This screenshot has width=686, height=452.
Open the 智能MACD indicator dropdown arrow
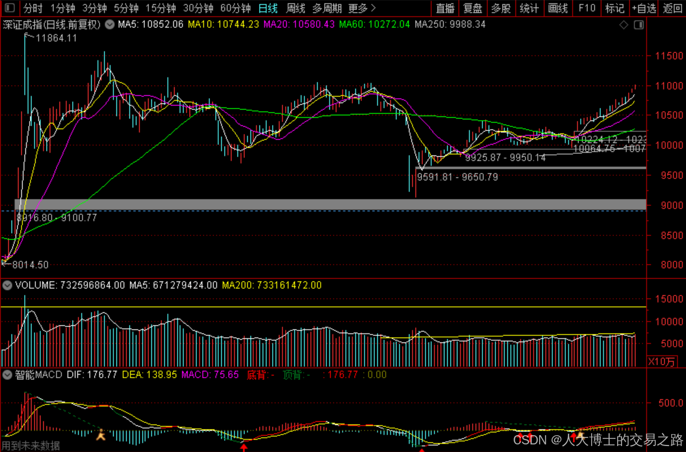[x=8, y=374]
